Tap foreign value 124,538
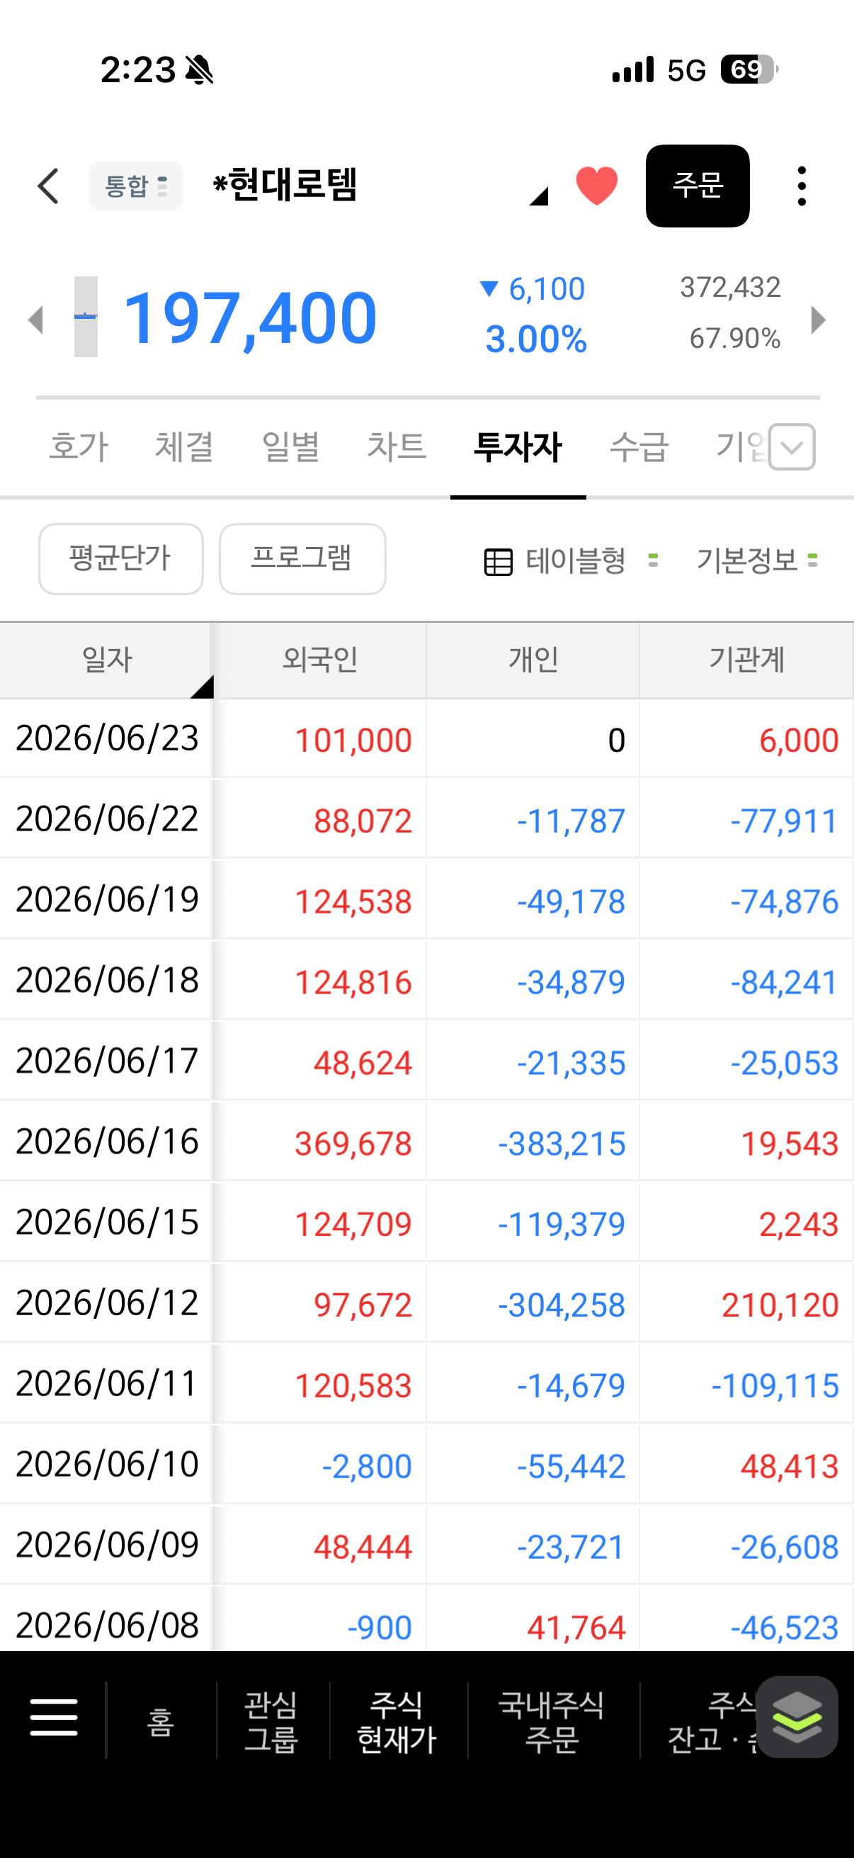Screen dimensions: 854x1858 click(x=353, y=902)
